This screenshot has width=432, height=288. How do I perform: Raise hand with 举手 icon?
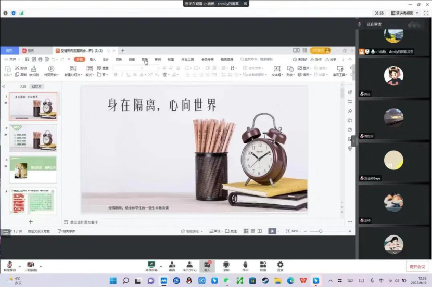245,266
